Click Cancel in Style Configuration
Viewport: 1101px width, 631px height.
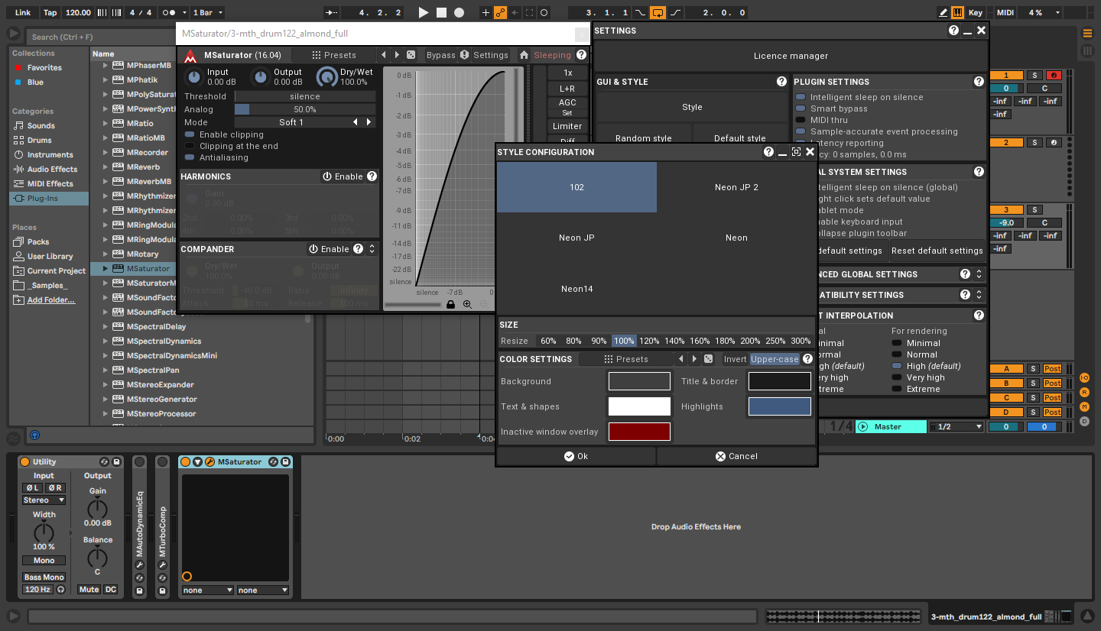click(x=736, y=456)
